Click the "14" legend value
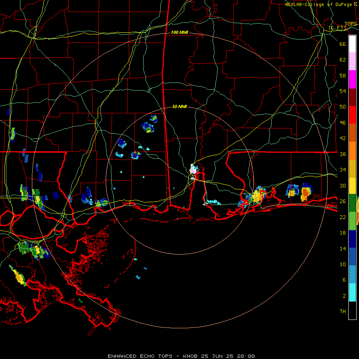Image resolution: width=359 pixels, height=359 pixels. [x=343, y=249]
